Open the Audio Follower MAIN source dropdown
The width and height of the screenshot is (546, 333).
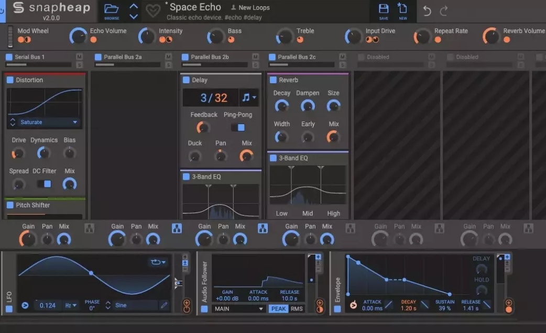click(x=238, y=308)
